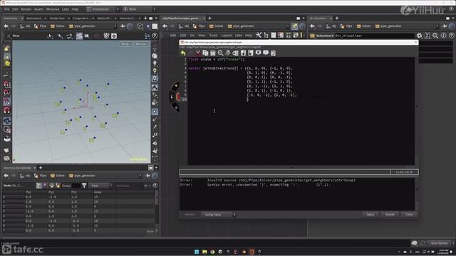The height and width of the screenshot is (256, 456).
Task: Toggle the pin on geometry spreadsheet pane
Action: pyautogui.click(x=147, y=176)
